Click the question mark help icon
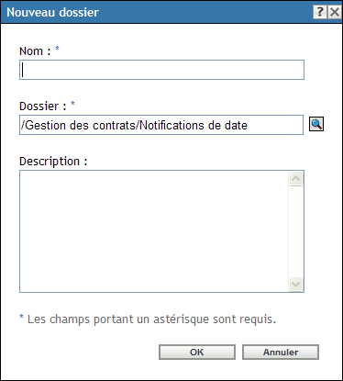The image size is (343, 381). [x=320, y=12]
